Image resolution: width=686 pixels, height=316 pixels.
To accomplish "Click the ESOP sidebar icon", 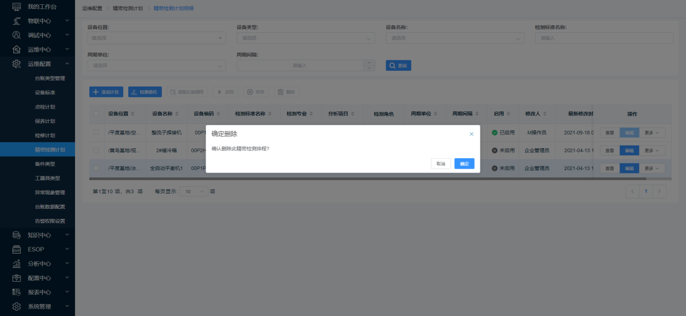I will 16,249.
